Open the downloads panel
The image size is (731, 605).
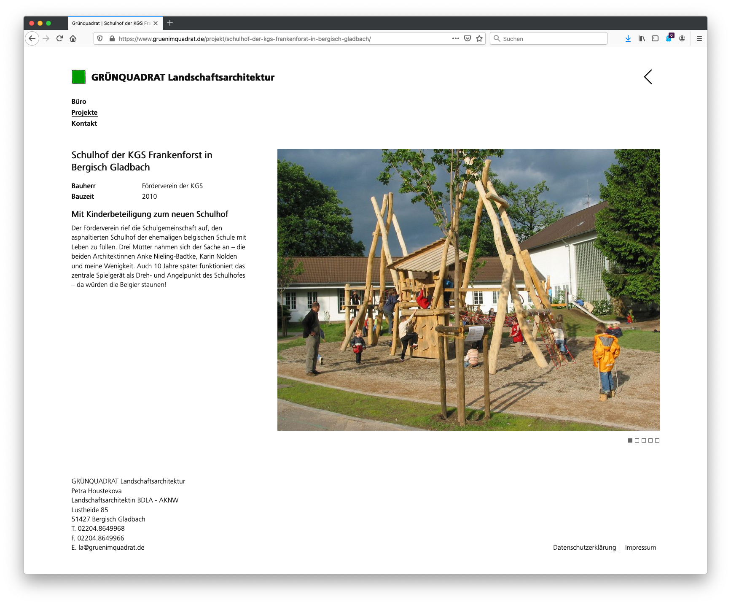[x=628, y=38]
